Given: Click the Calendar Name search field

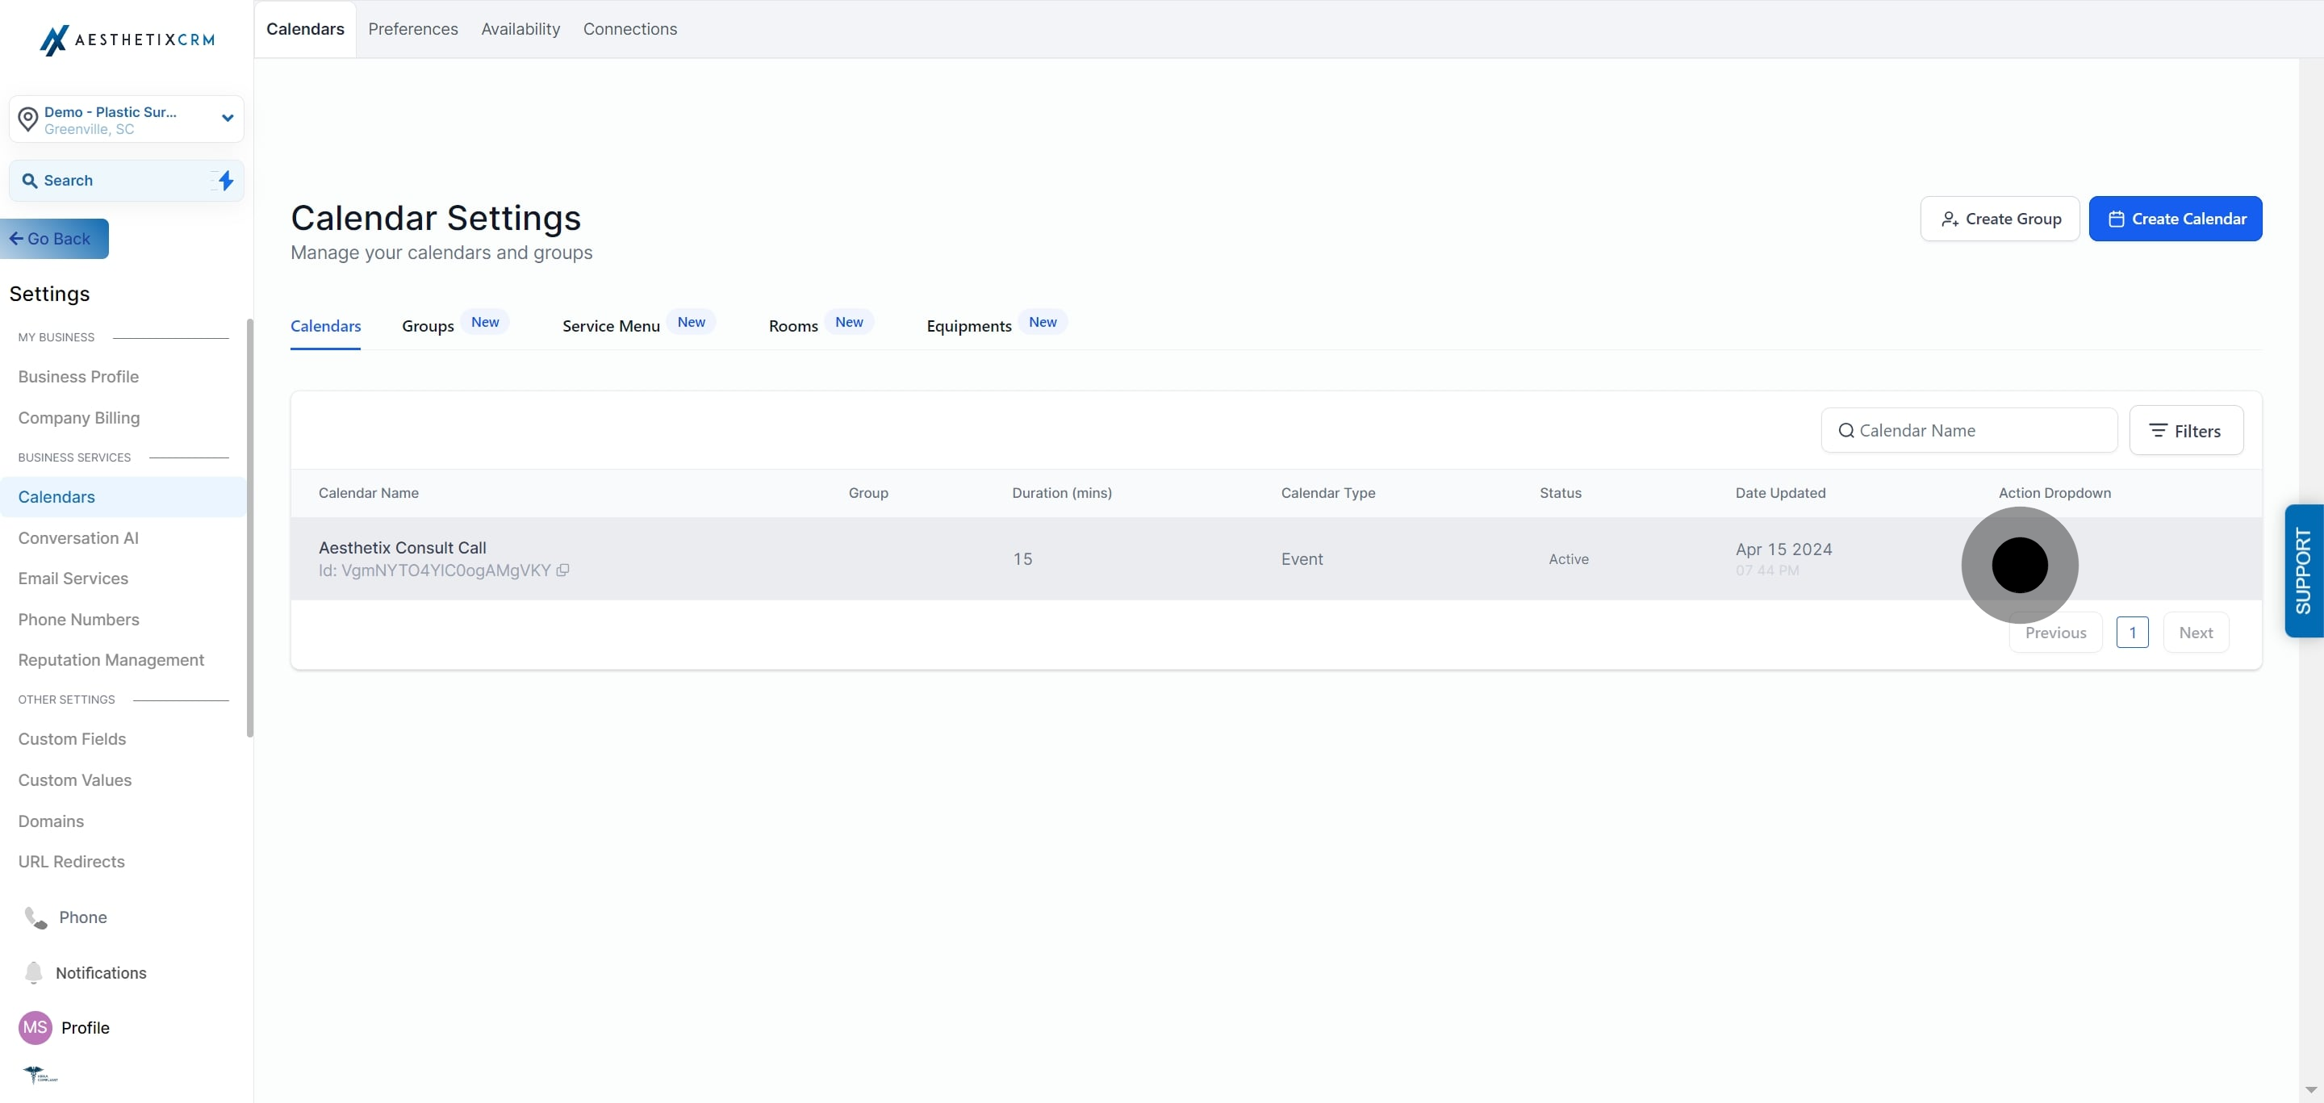Looking at the screenshot, I should tap(1969, 430).
